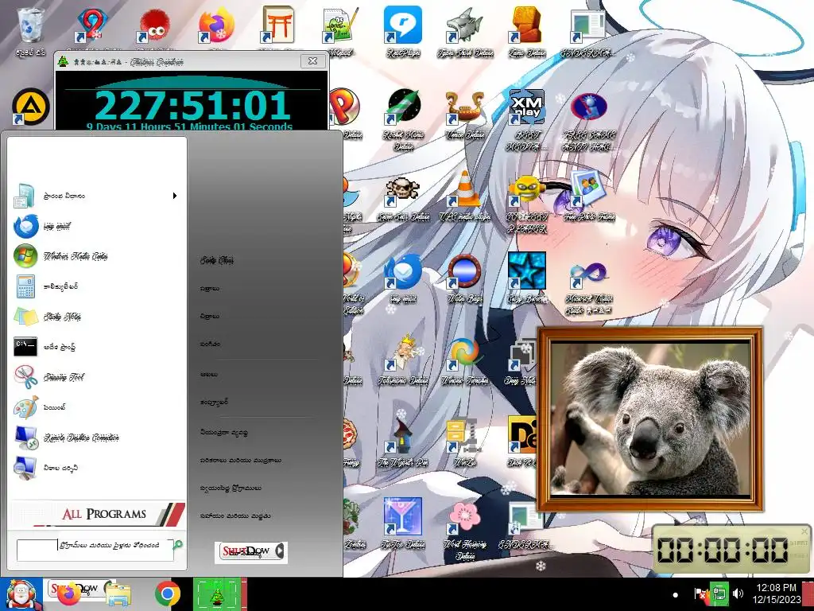Open Magnifier from the Start menu

(97, 468)
